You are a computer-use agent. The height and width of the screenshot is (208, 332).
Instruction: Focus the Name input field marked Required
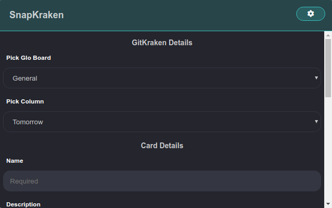(x=162, y=181)
